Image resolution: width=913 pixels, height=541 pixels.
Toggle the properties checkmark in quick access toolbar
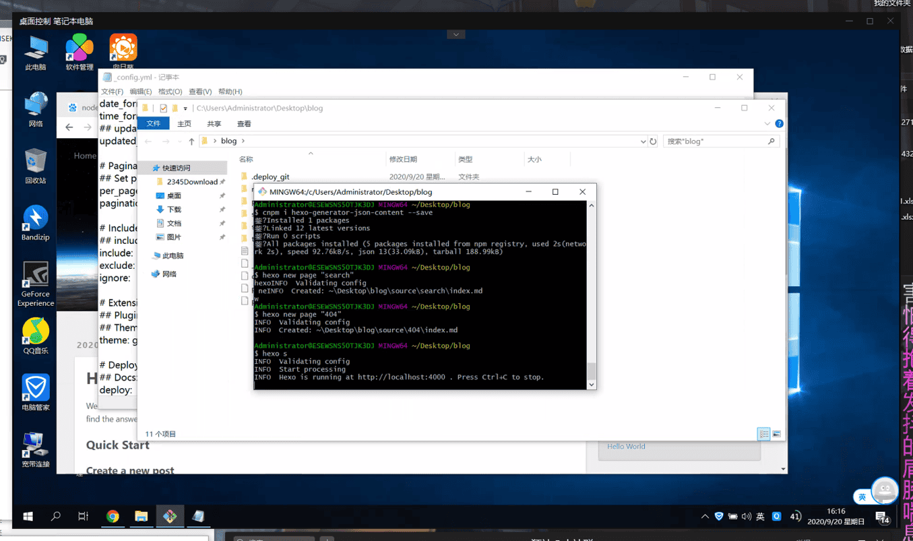click(163, 108)
